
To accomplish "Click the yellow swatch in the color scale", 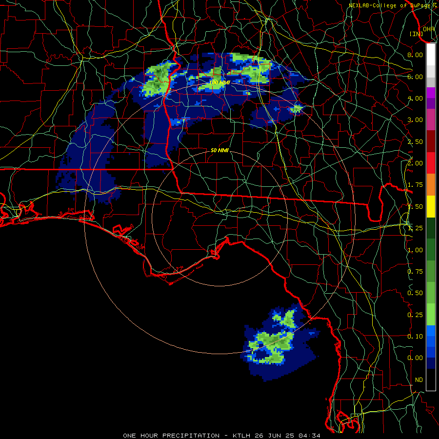I will pyautogui.click(x=431, y=206).
